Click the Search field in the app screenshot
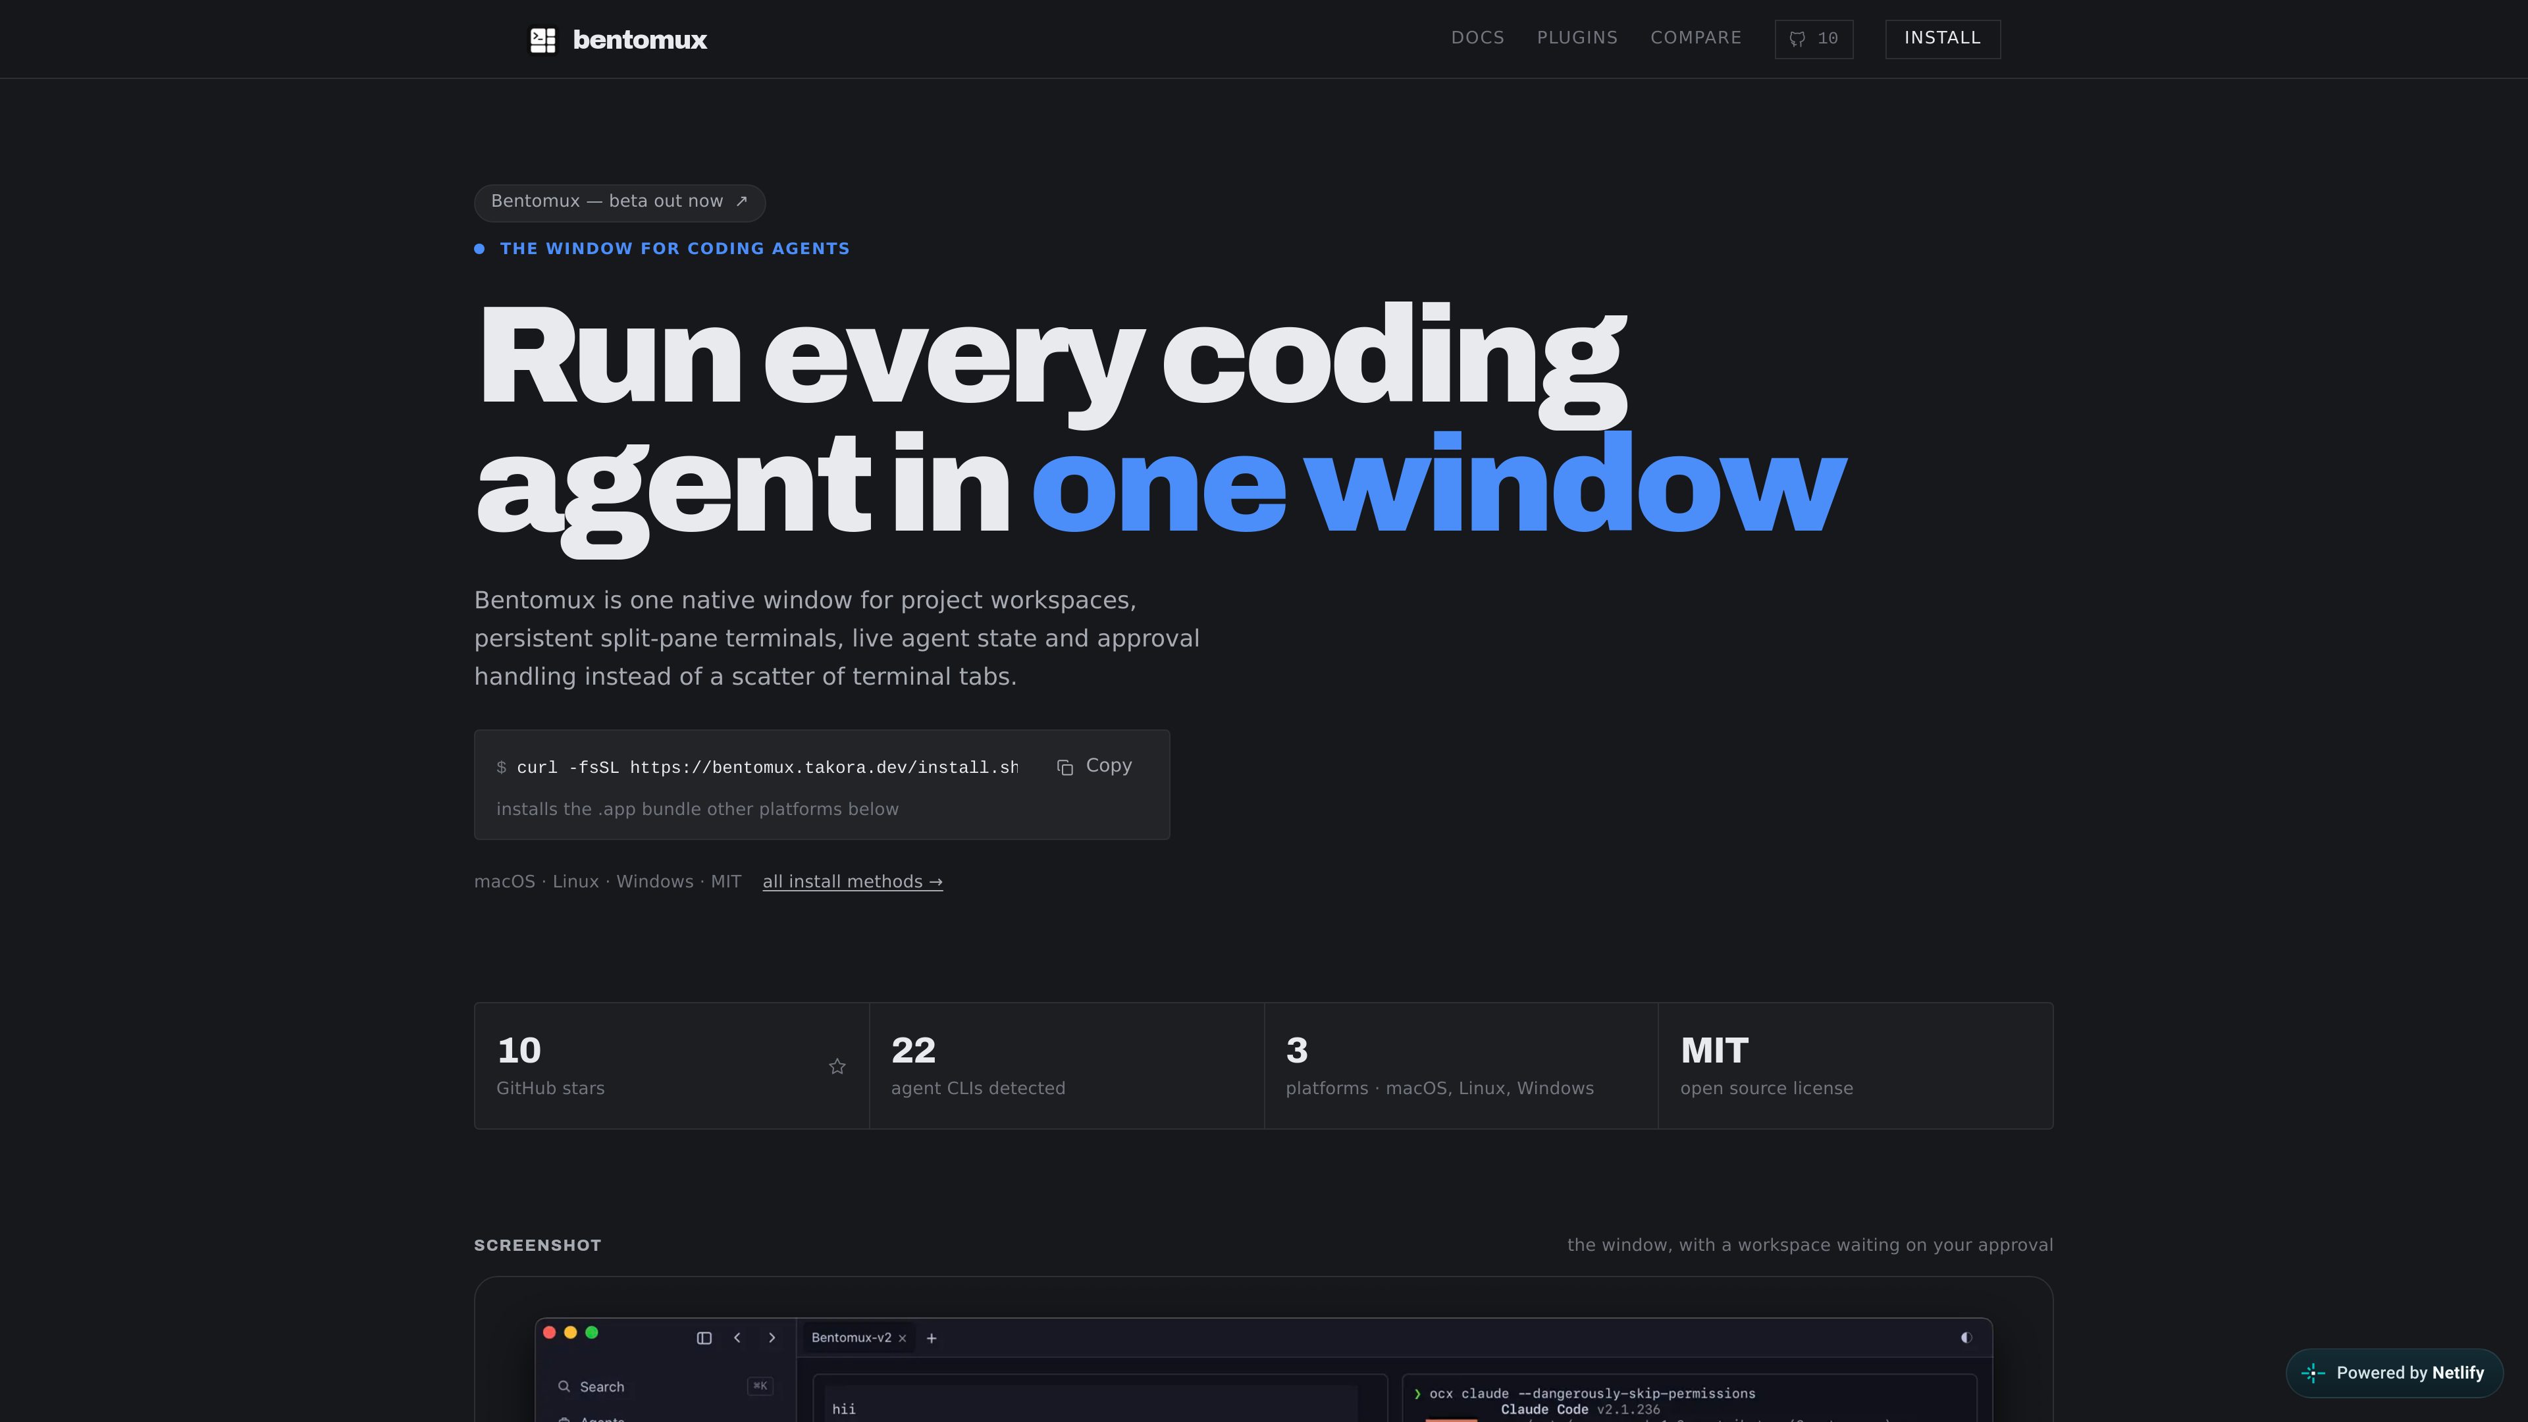The height and width of the screenshot is (1422, 2528). [x=664, y=1386]
